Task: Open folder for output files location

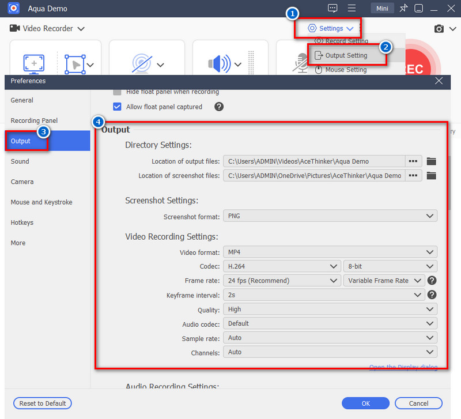Action: (x=431, y=161)
